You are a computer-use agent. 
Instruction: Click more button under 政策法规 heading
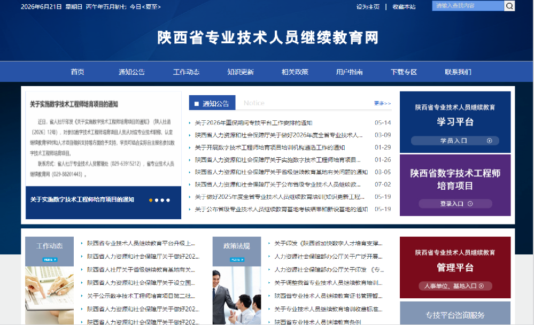click(237, 260)
